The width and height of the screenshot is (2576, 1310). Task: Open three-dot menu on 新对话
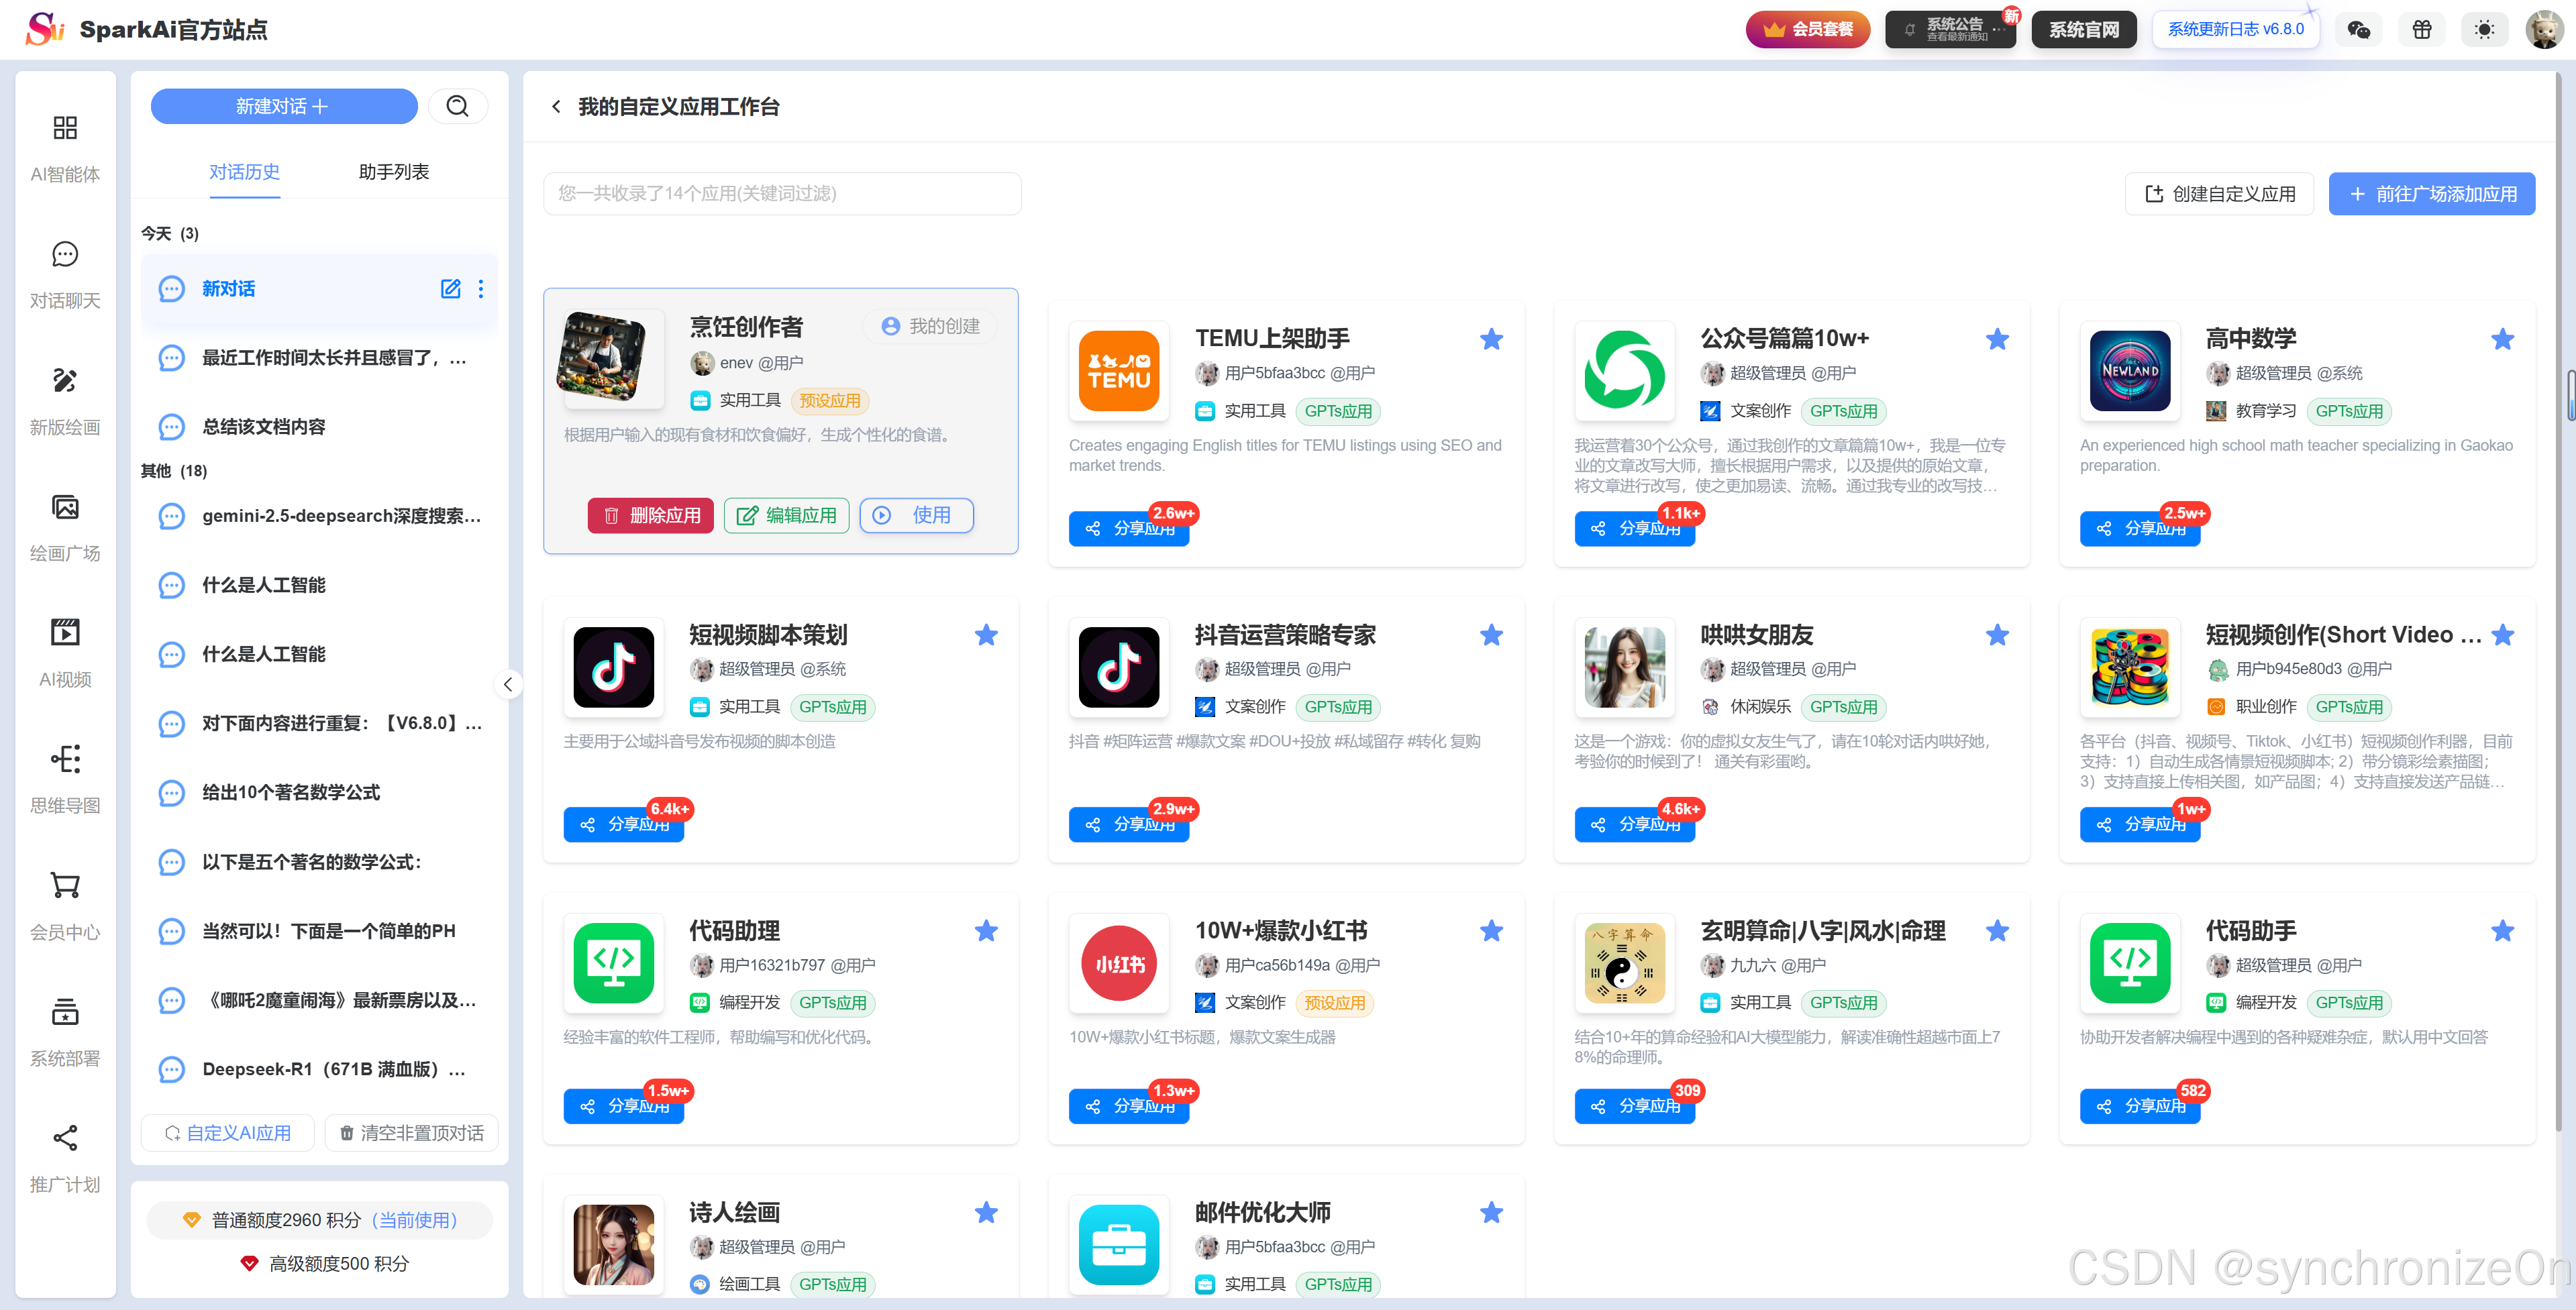481,289
